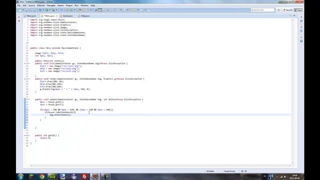
Task: Click the purple Eclipse taskbar icon
Action: coord(73,176)
